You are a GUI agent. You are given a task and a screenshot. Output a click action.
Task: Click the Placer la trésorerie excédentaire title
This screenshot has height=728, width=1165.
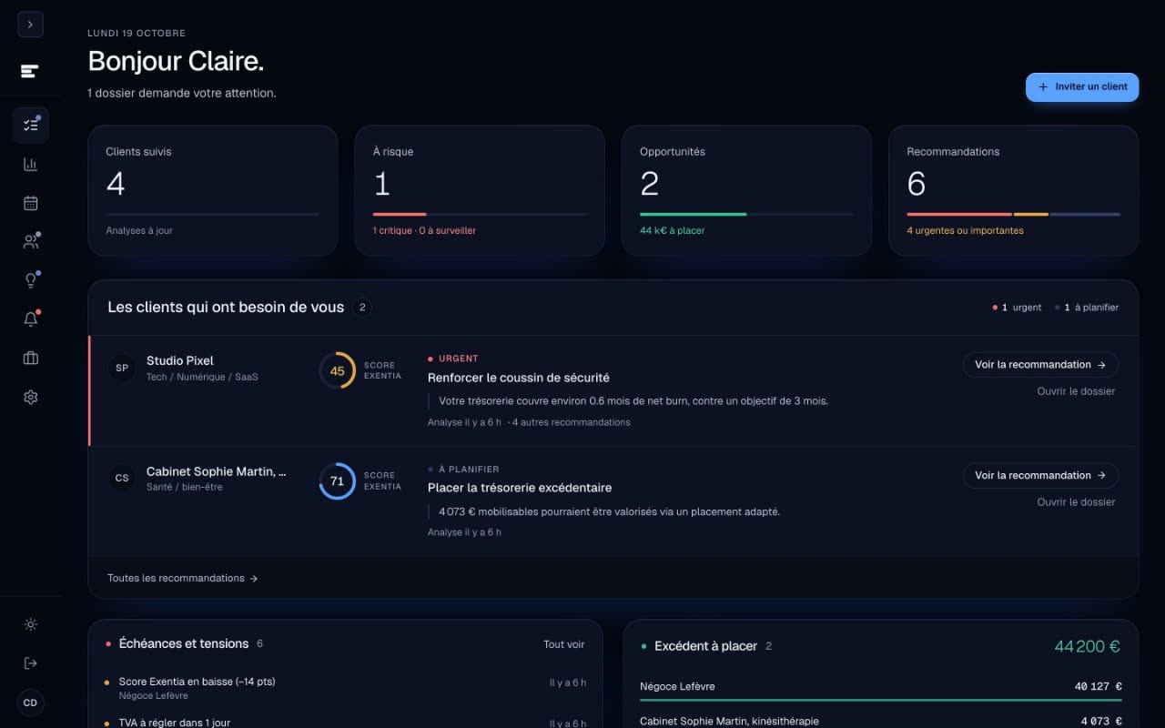click(520, 488)
